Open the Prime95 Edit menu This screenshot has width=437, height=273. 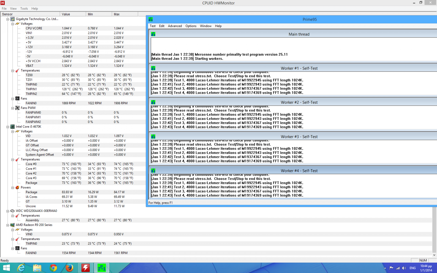162,26
